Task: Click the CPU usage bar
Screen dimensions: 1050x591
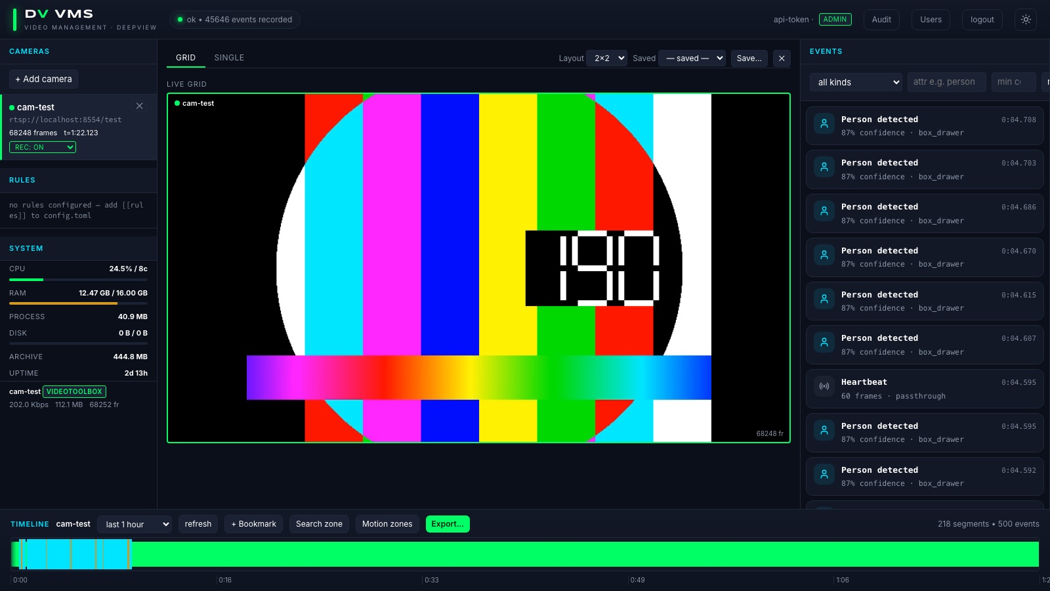Action: [78, 280]
